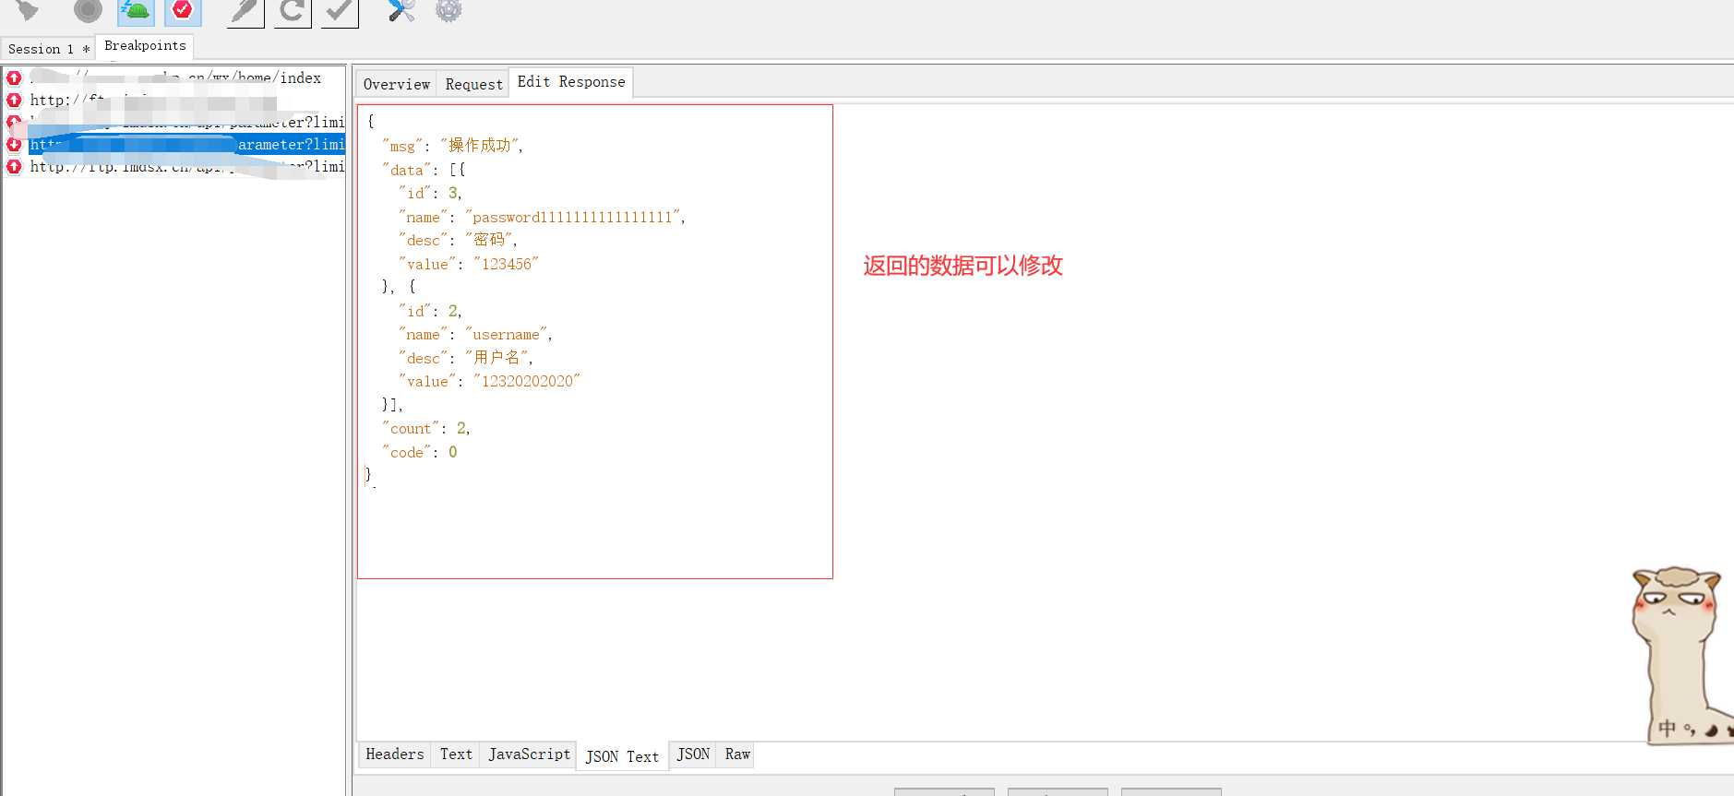Click the name value "password1111111111111111"
This screenshot has width=1734, height=796.
[575, 217]
